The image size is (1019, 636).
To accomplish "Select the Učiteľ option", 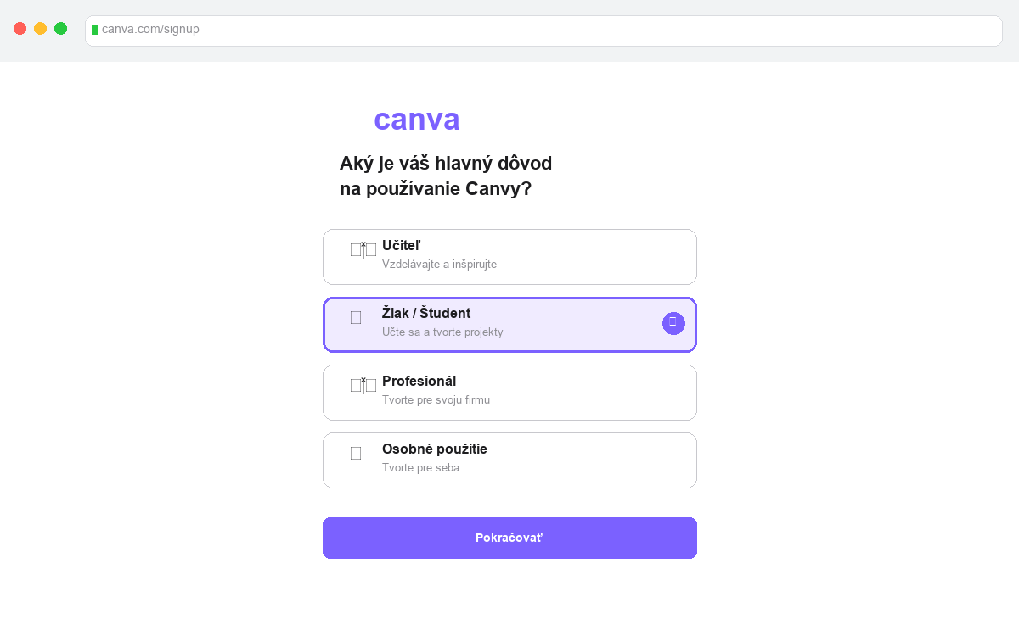I will 509,256.
